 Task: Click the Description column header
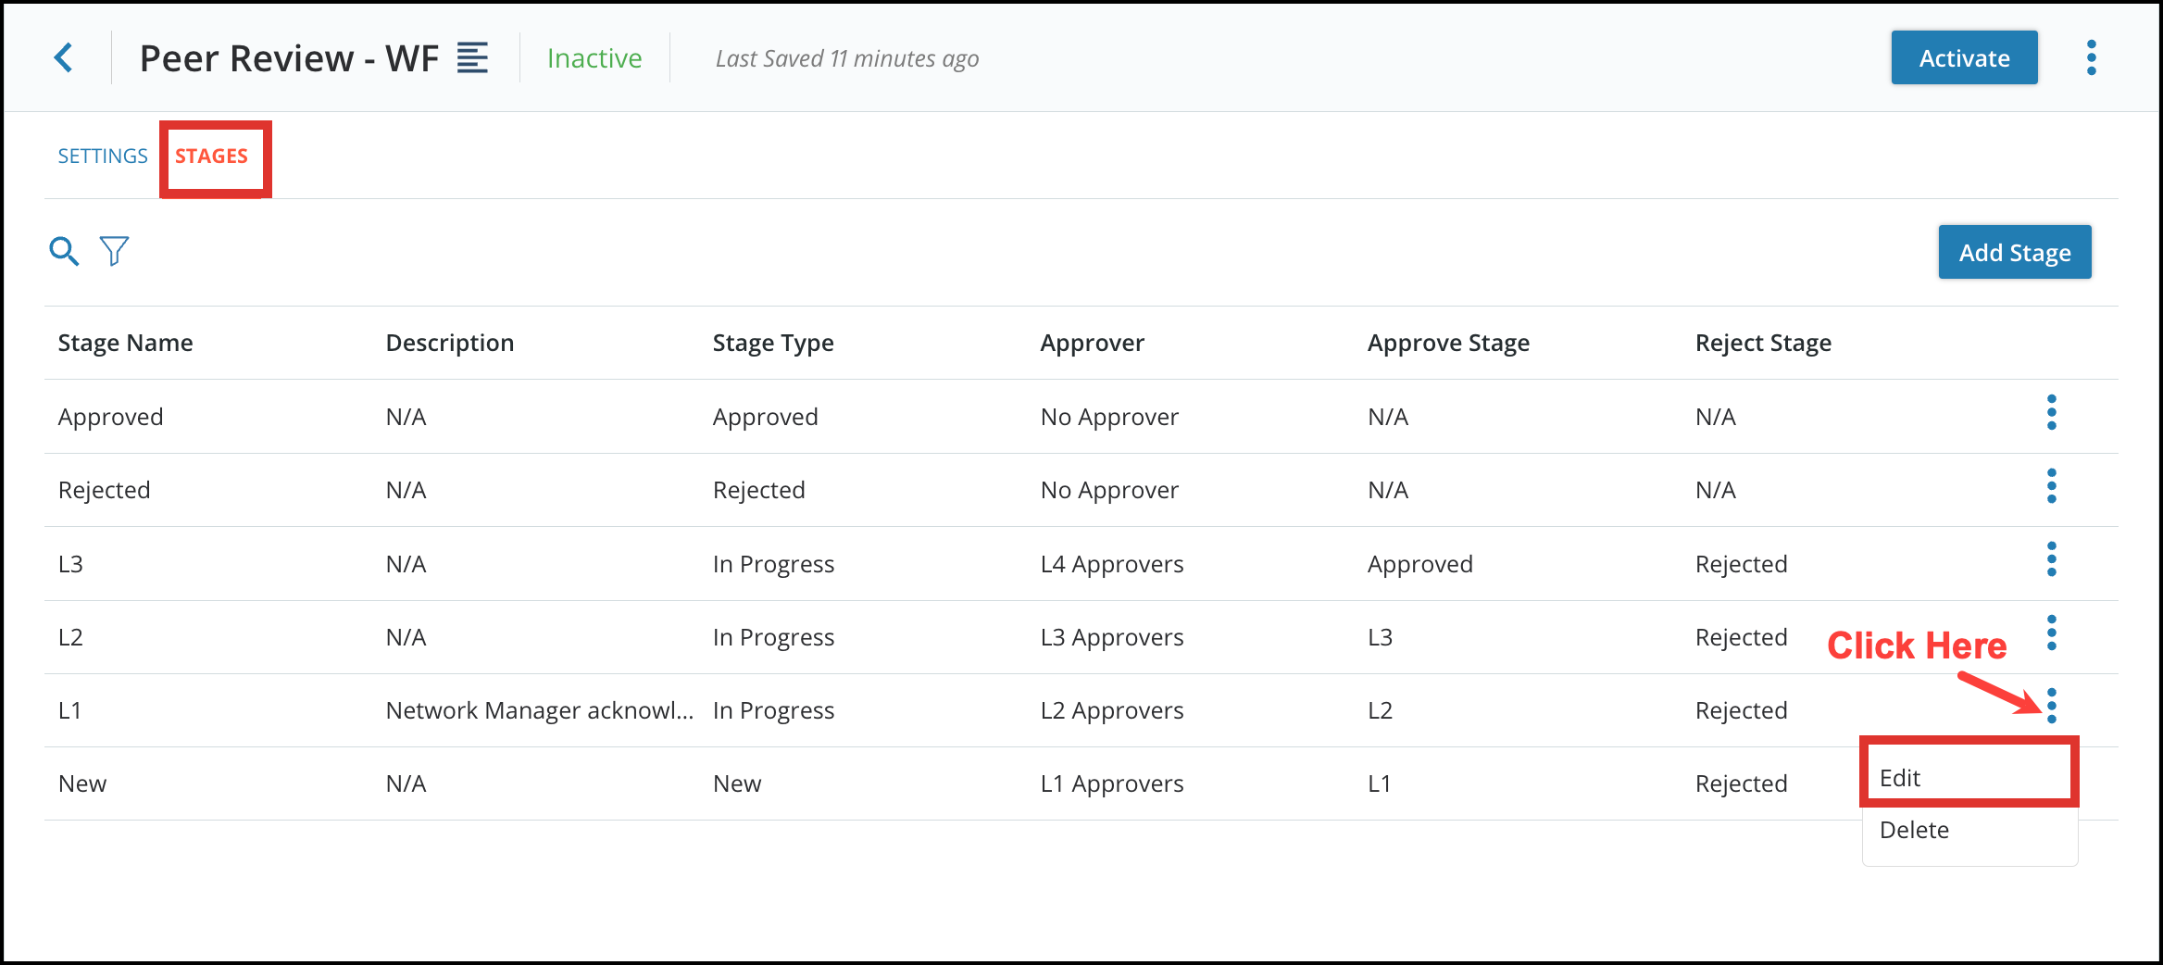[449, 343]
